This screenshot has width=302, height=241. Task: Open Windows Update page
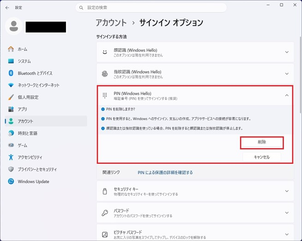coord(46,181)
